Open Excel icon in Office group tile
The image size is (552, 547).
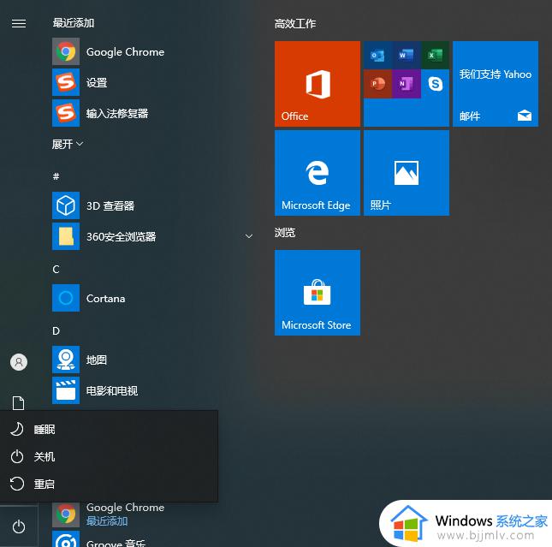coord(435,56)
